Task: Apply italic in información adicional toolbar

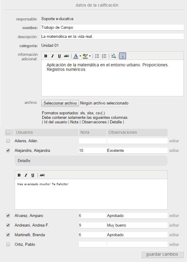Action: click(x=52, y=56)
